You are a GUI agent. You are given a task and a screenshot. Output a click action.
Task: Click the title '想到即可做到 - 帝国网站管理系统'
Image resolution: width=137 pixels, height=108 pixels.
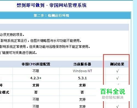[x=52, y=5]
